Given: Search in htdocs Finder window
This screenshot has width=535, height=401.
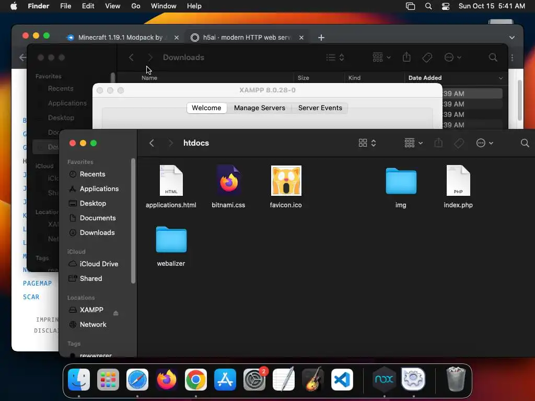Looking at the screenshot, I should pyautogui.click(x=525, y=143).
